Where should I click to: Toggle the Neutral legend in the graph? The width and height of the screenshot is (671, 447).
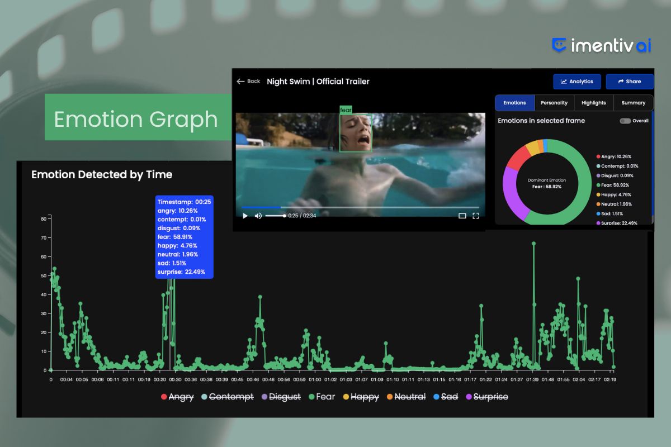pyautogui.click(x=406, y=397)
